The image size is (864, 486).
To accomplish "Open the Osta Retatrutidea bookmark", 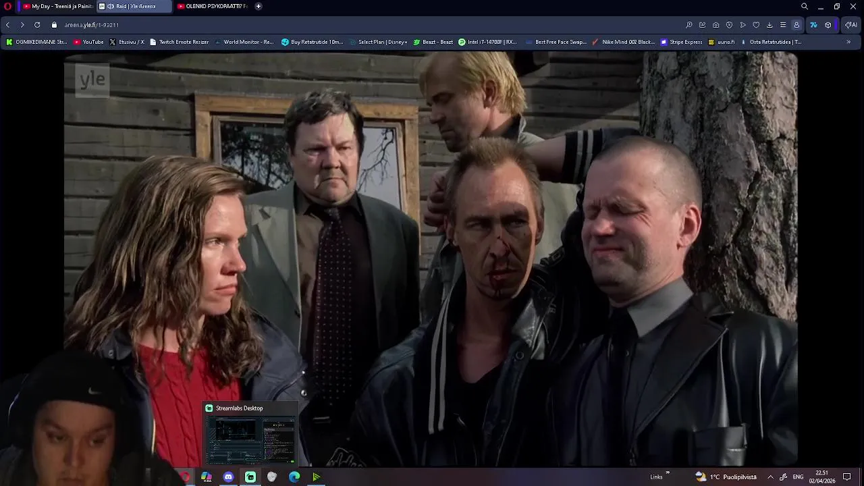I will (771, 42).
